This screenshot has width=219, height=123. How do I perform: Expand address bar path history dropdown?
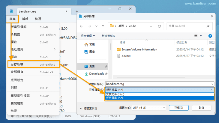(x=151, y=26)
